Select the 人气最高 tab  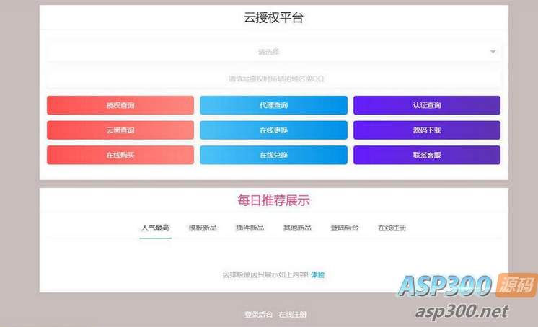coord(156,228)
